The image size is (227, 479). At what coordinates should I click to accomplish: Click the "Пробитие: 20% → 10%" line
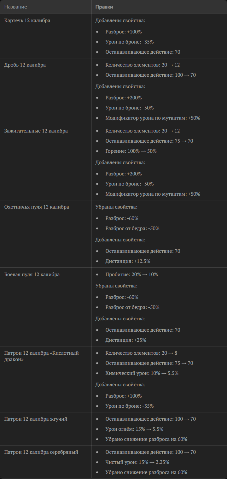pyautogui.click(x=131, y=275)
